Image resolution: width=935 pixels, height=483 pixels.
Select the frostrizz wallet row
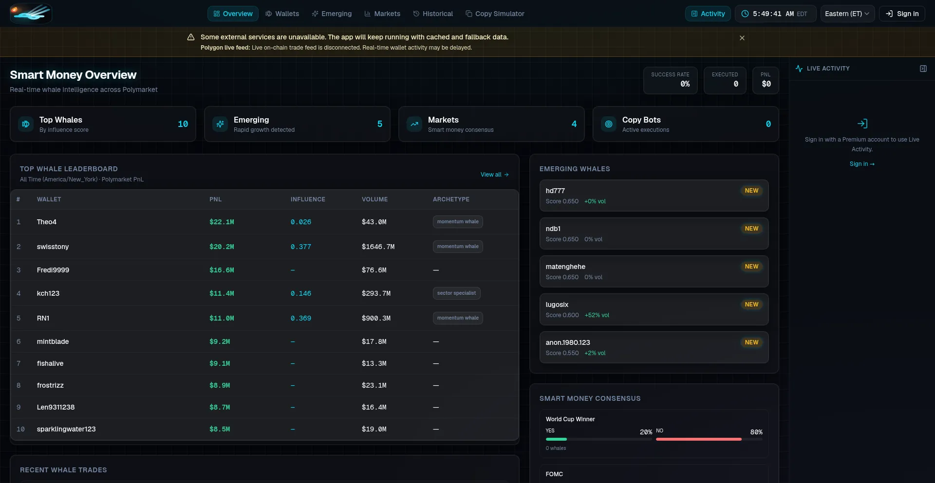(264, 385)
